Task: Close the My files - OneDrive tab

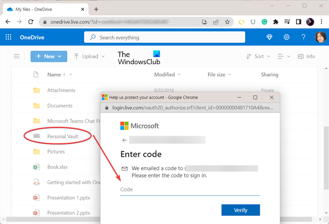Action: click(x=83, y=9)
